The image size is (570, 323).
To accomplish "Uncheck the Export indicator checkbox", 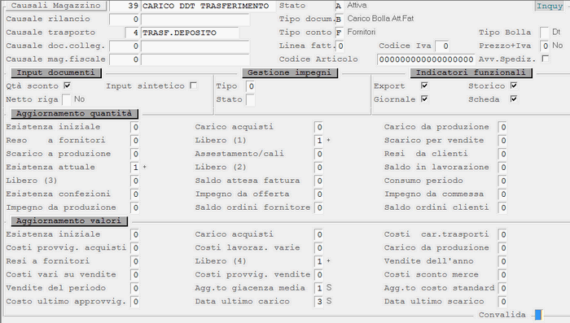I will (424, 85).
